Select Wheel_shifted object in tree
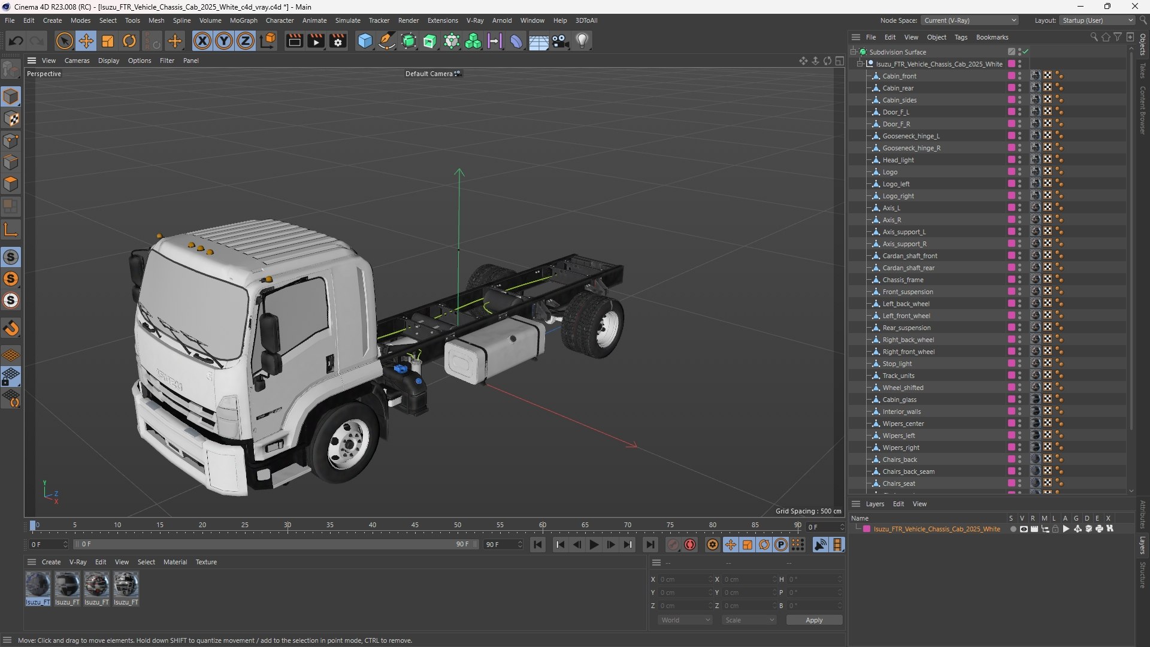This screenshot has height=647, width=1150. [x=903, y=388]
